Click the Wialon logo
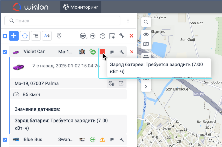The image size is (222, 147). click(x=31, y=7)
